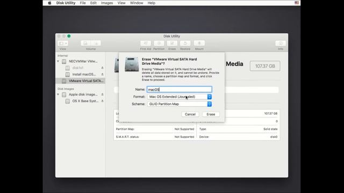Click the Info toolbar icon
The height and width of the screenshot is (193, 344).
[x=281, y=43]
